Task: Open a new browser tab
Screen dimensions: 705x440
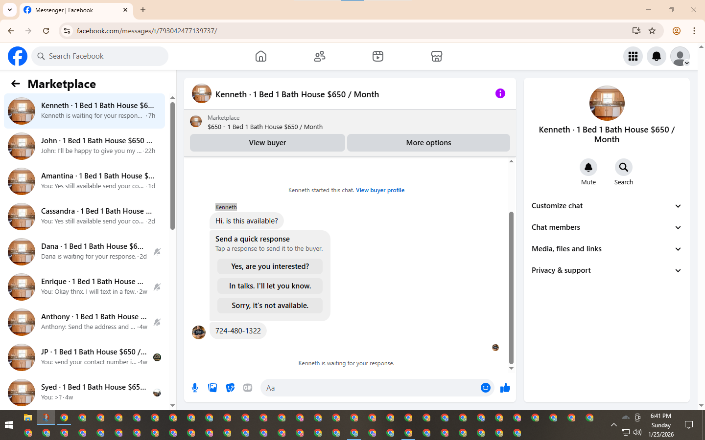Action: coord(143,10)
